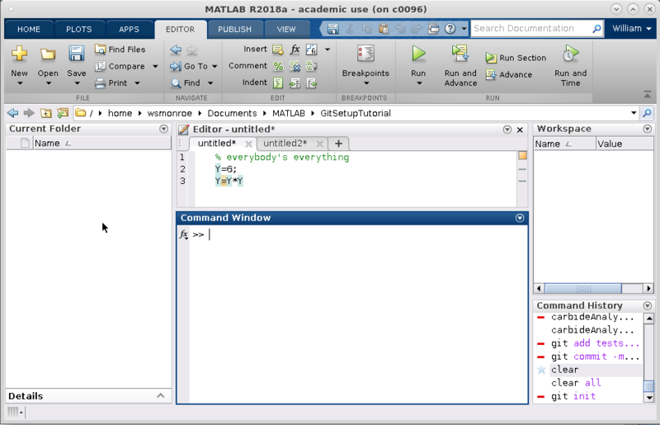Click Run Section in the ribbon
This screenshot has height=425, width=660.
point(516,58)
